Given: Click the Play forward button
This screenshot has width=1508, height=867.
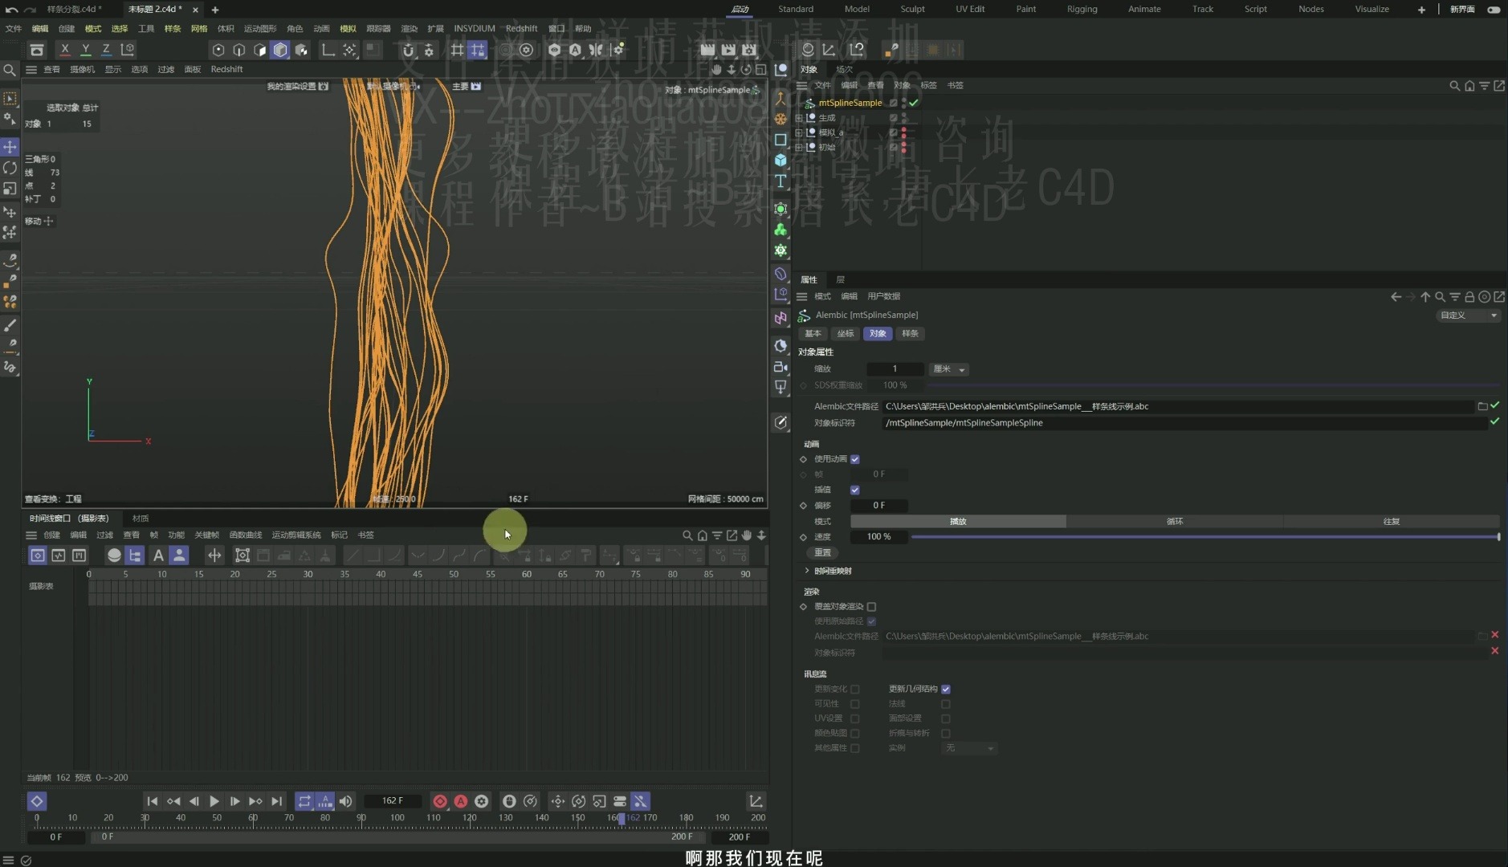Looking at the screenshot, I should (x=214, y=801).
